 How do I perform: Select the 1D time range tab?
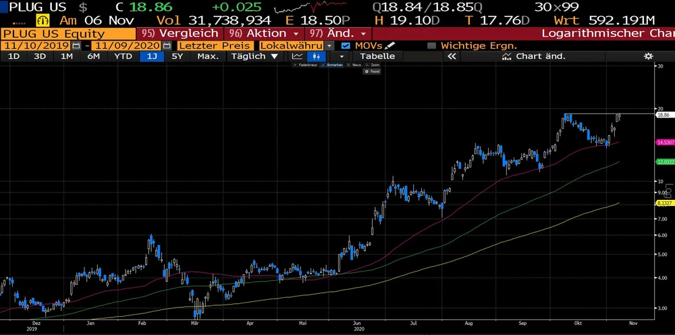(x=13, y=57)
